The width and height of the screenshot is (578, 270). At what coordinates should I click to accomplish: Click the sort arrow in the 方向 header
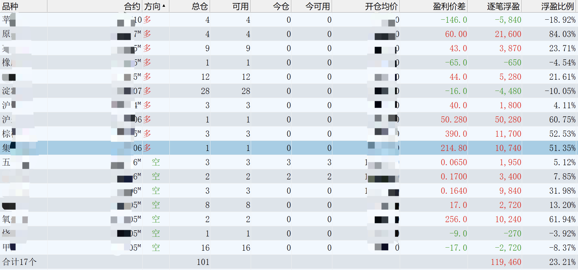point(164,6)
